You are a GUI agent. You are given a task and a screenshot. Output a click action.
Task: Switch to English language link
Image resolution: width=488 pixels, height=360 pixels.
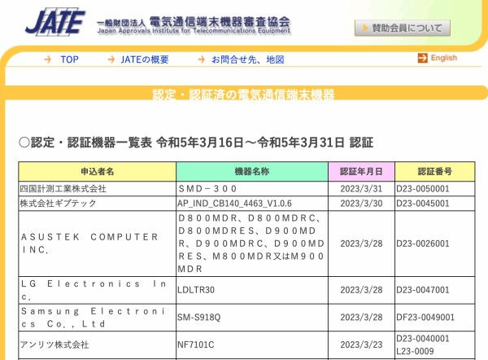click(444, 58)
